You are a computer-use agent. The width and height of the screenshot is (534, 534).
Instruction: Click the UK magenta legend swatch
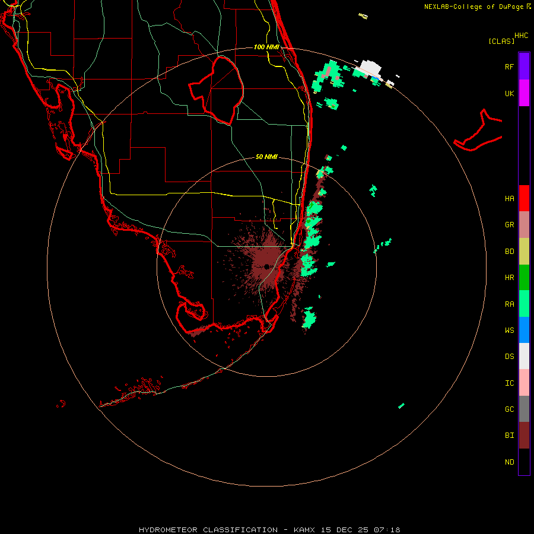524,93
